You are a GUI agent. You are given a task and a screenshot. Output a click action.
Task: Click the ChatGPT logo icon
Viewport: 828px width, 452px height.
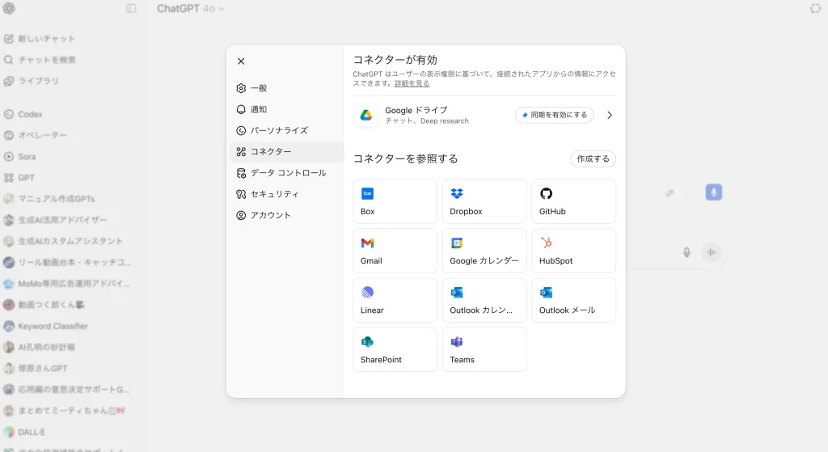(9, 8)
